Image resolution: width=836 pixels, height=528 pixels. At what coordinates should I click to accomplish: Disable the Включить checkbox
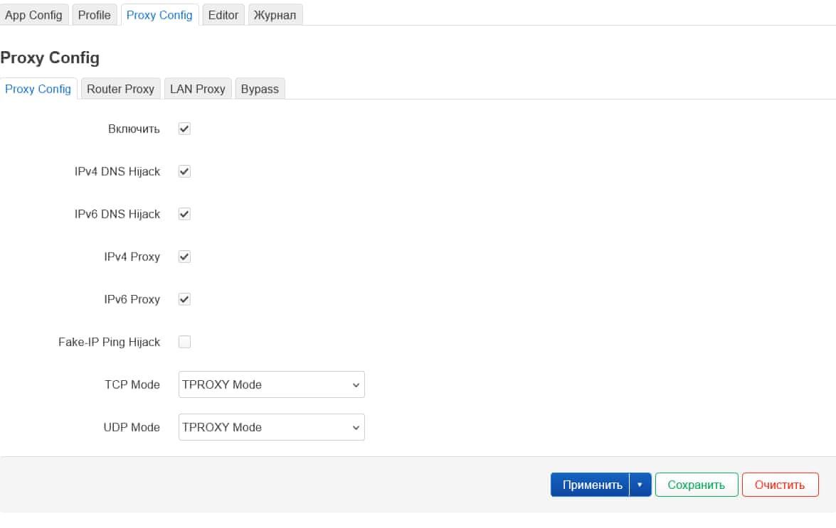tap(184, 129)
